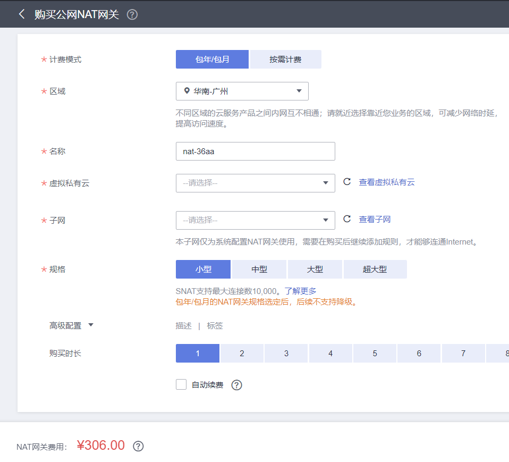The height and width of the screenshot is (462, 509).
Task: Set purchase duration to 3
Action: [x=286, y=353]
